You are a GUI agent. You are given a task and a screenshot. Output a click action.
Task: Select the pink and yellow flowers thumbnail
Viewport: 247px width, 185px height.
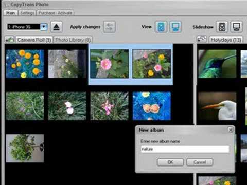(x=152, y=64)
